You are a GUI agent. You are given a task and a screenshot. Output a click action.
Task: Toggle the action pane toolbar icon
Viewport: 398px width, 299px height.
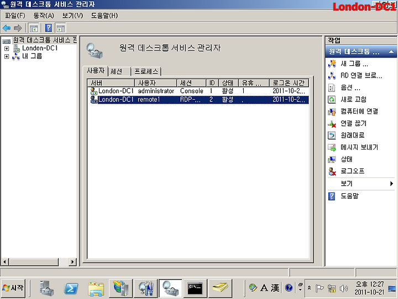coord(60,28)
